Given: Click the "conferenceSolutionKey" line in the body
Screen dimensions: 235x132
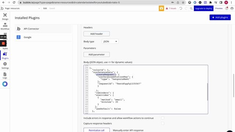Looking at the screenshot, I should coord(115,77).
